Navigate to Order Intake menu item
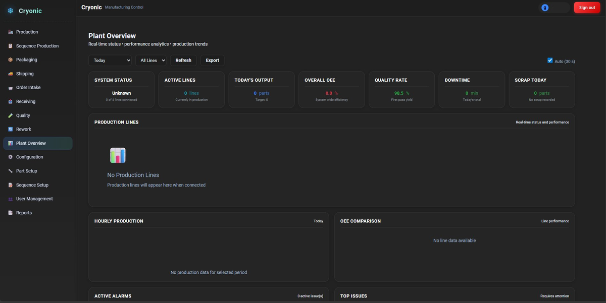Screen dimensions: 606x303 [28, 88]
